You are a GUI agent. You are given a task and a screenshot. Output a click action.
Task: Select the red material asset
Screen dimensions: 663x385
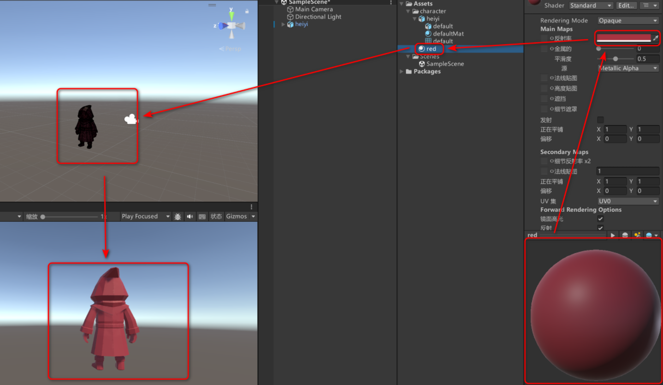tap(431, 49)
